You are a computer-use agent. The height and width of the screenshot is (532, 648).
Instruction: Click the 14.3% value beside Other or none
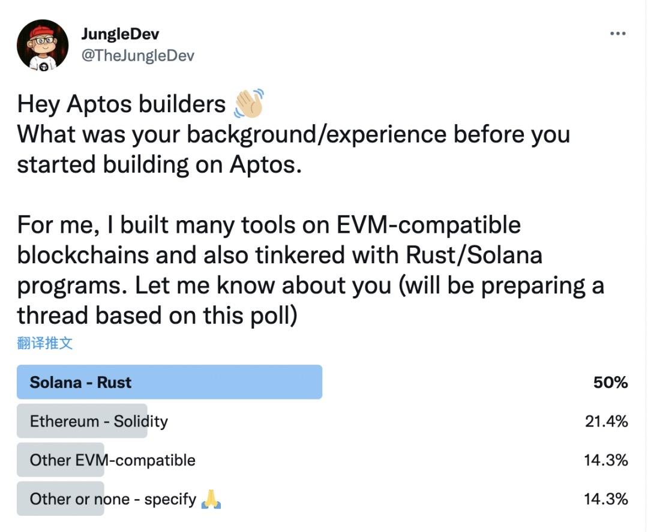click(x=606, y=499)
